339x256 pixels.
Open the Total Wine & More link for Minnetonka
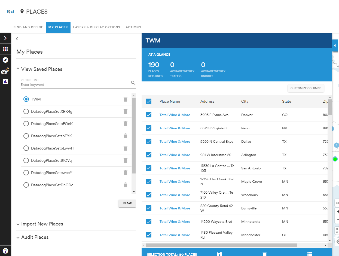[175, 221]
